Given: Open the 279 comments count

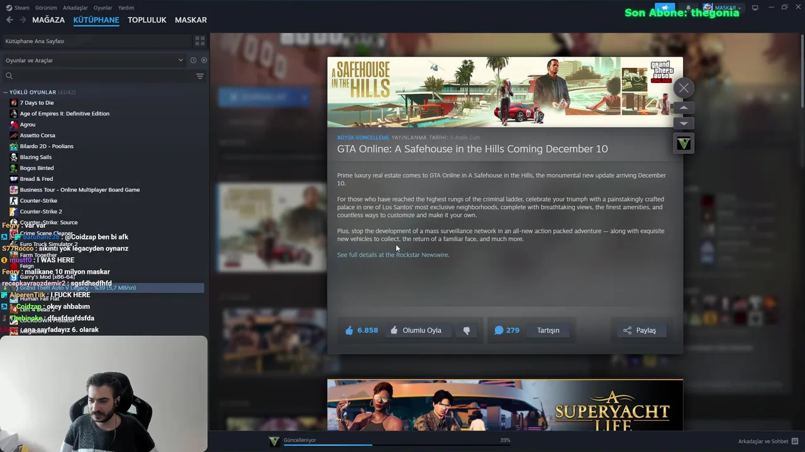Looking at the screenshot, I should pyautogui.click(x=507, y=330).
